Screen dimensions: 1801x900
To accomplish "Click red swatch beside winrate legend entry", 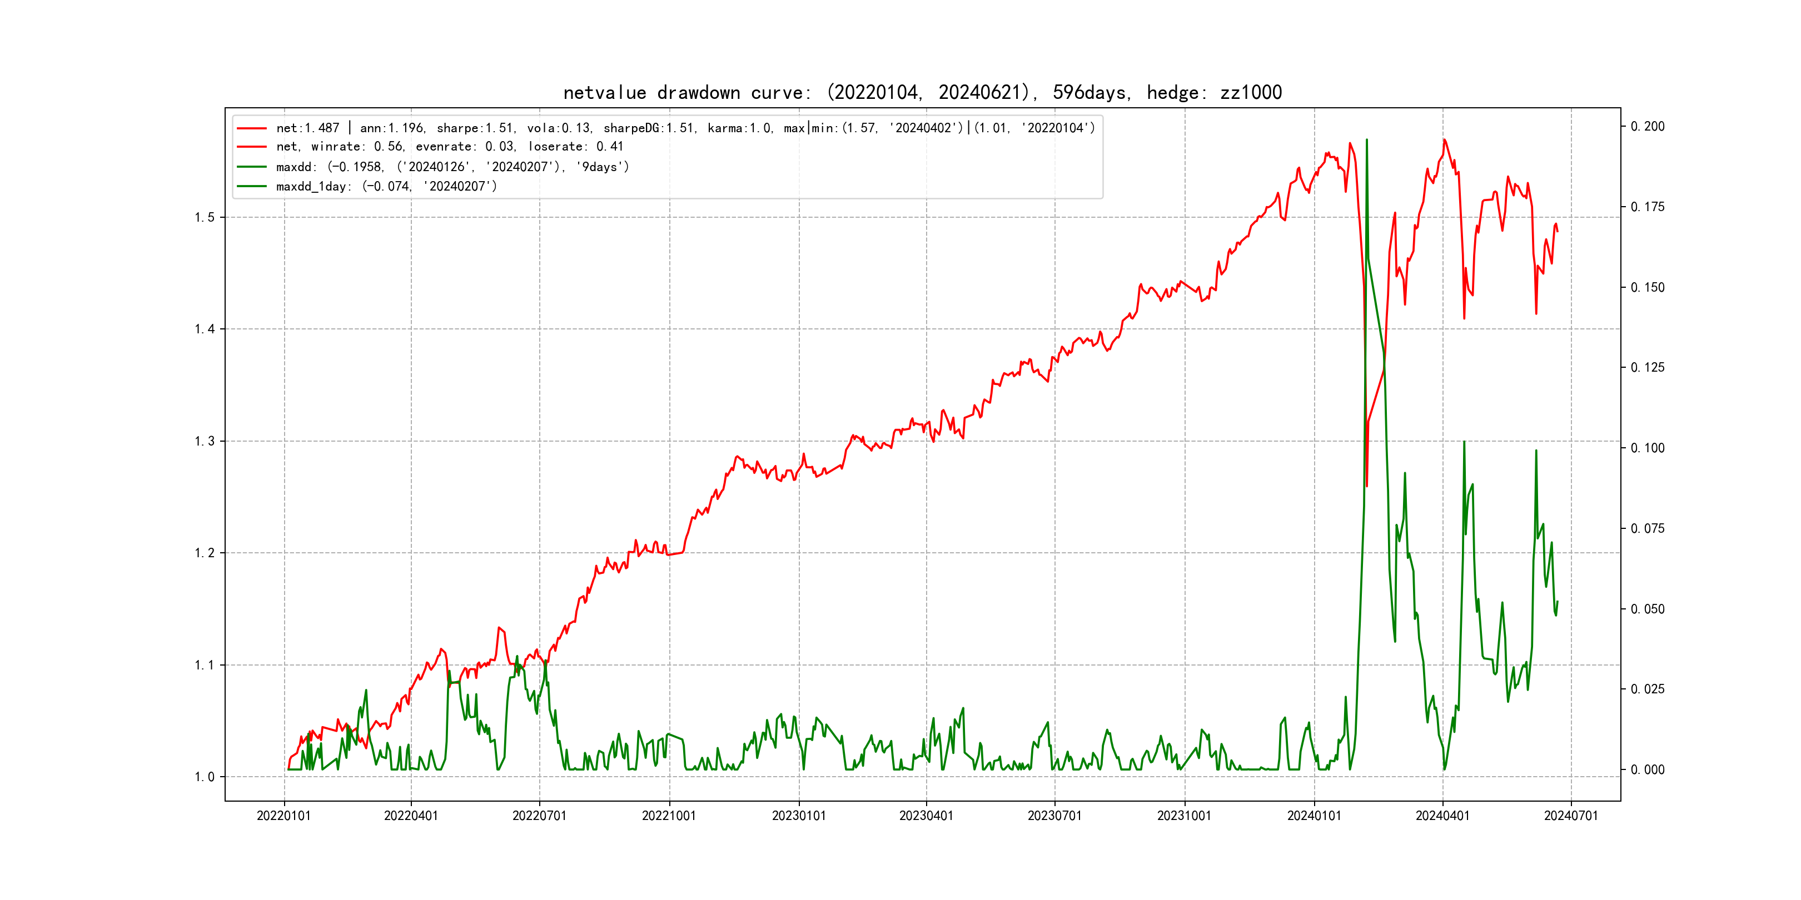I will pos(252,147).
